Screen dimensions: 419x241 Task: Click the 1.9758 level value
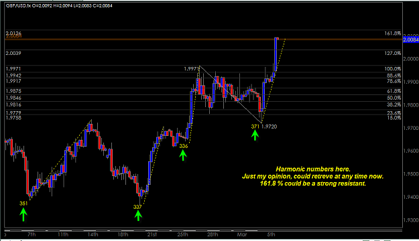[x=13, y=118]
